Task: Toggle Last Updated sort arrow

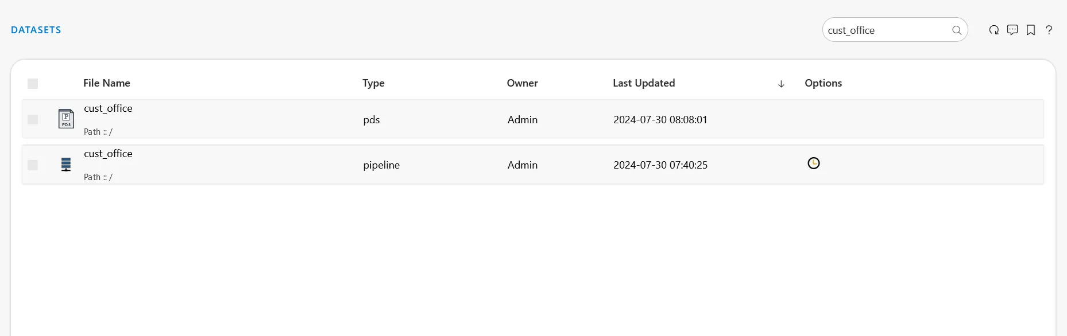Action: (x=781, y=84)
